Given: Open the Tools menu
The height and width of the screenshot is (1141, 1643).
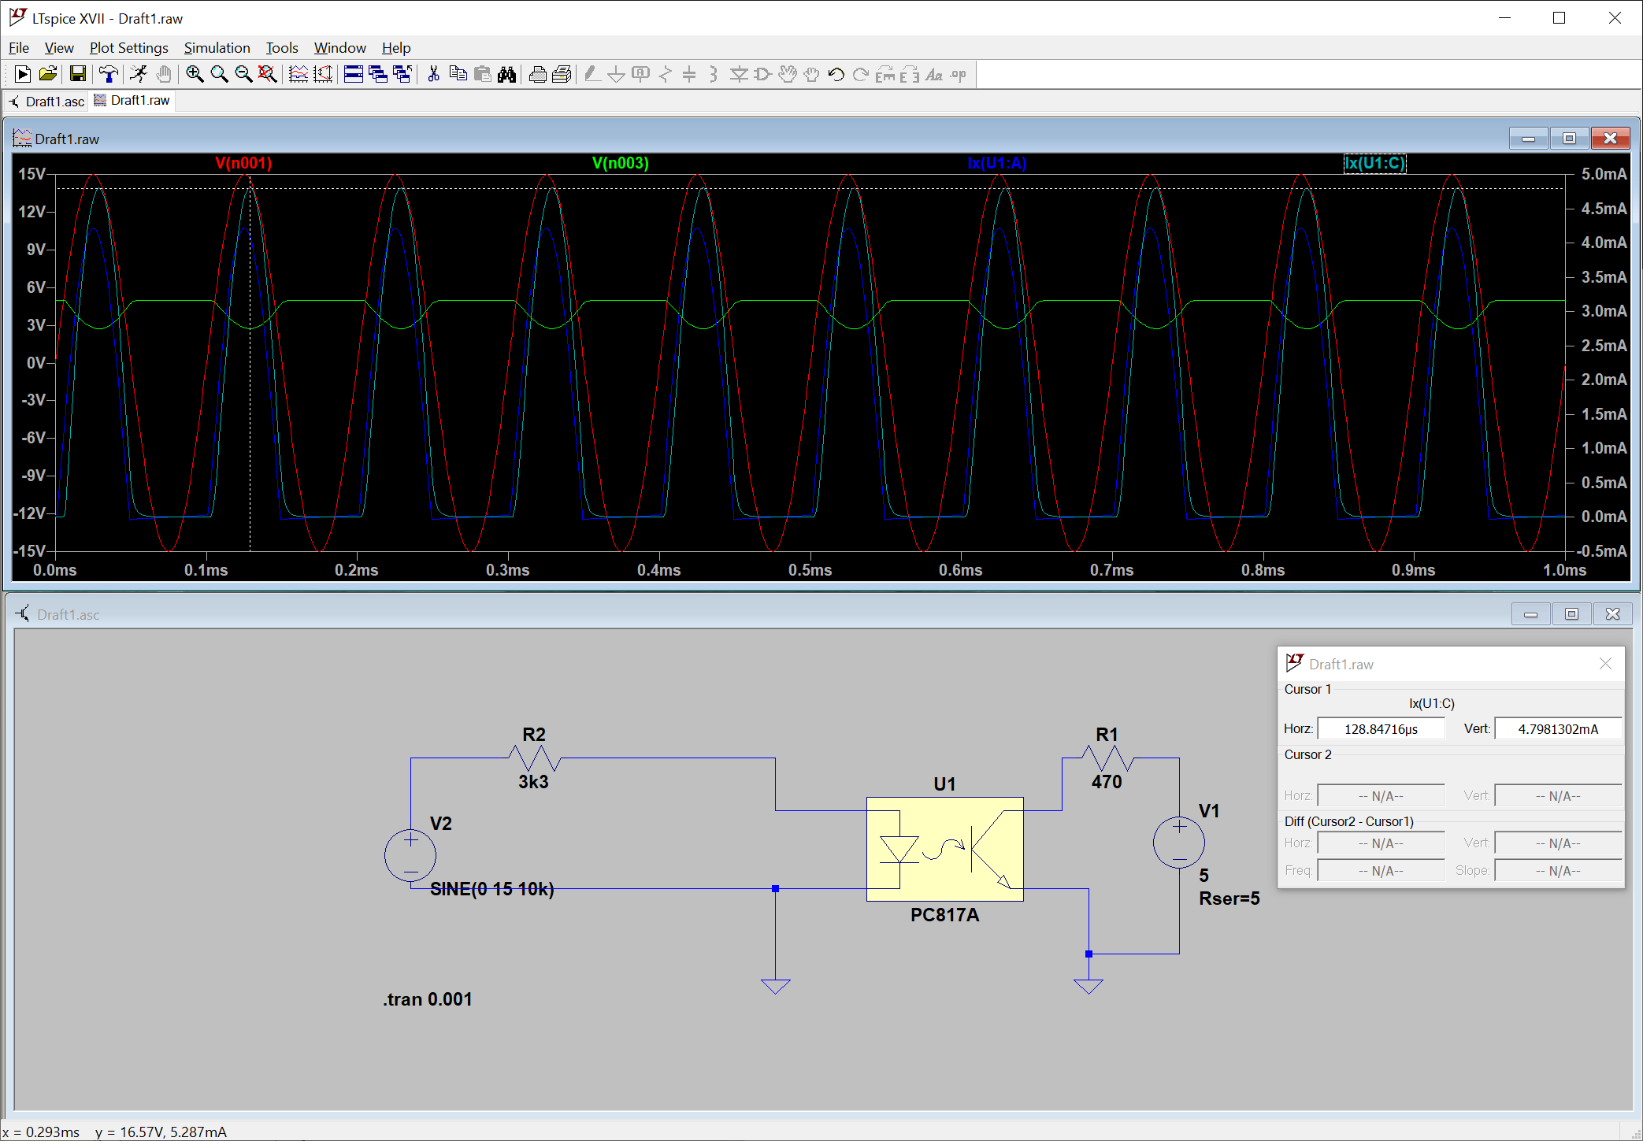Looking at the screenshot, I should (x=282, y=48).
